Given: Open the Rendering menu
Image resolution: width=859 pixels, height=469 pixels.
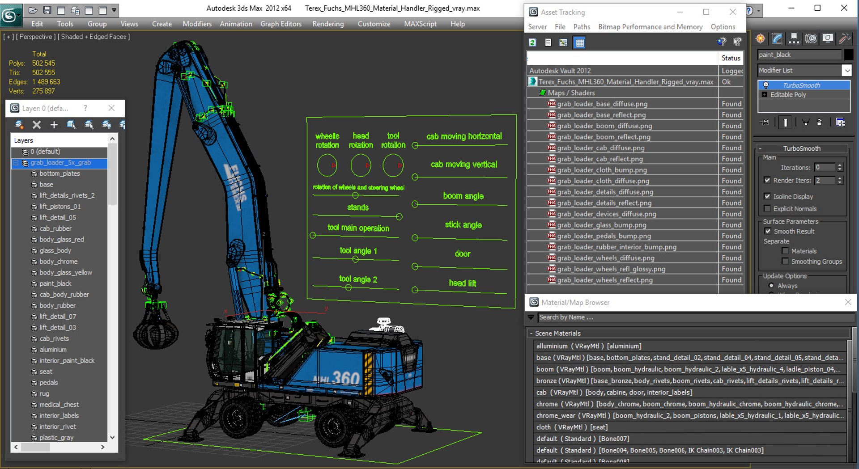Looking at the screenshot, I should (x=328, y=24).
